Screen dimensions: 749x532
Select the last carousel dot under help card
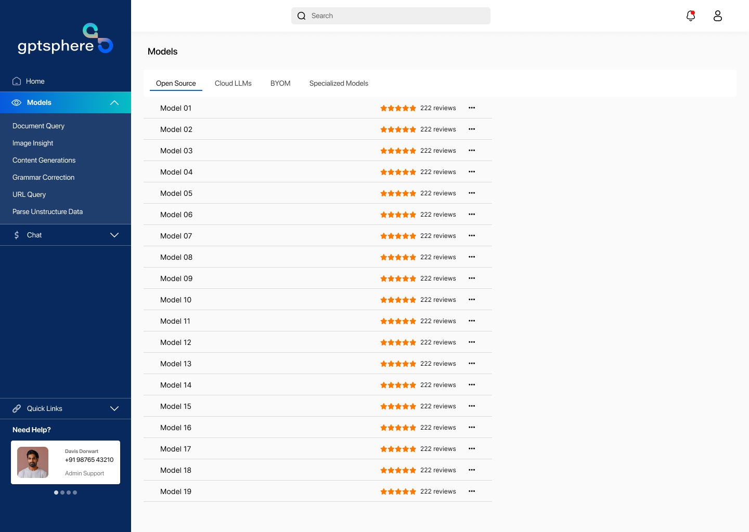click(x=75, y=493)
